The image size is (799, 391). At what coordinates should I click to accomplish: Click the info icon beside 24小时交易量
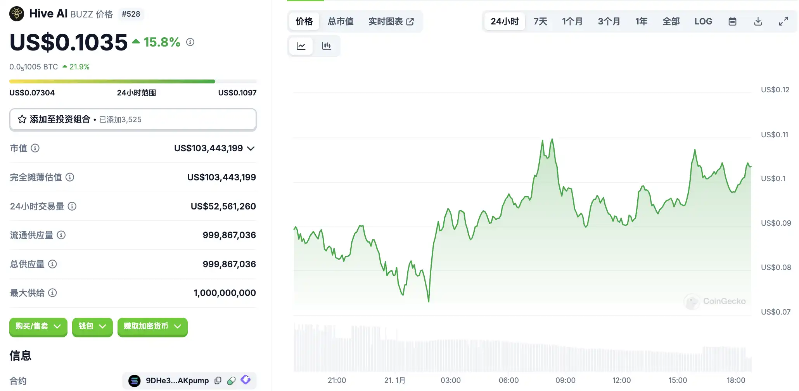pyautogui.click(x=72, y=206)
